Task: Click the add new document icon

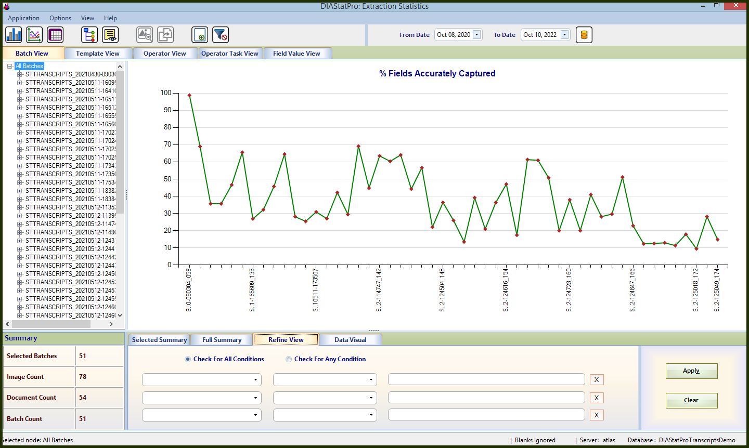Action: pos(200,35)
